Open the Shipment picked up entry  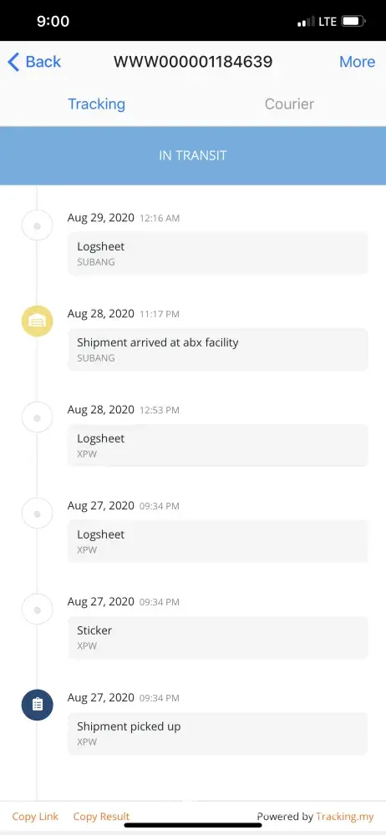(217, 733)
